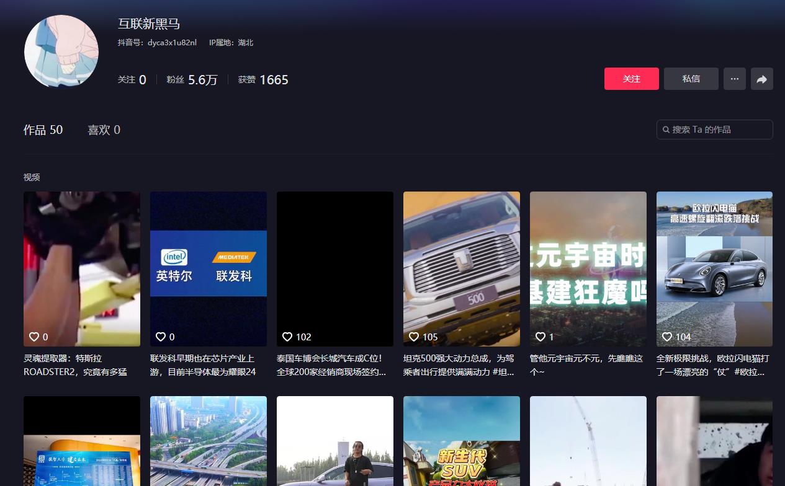The image size is (785, 486).
Task: Click heart icon showing 104 likes
Action: [x=667, y=337]
